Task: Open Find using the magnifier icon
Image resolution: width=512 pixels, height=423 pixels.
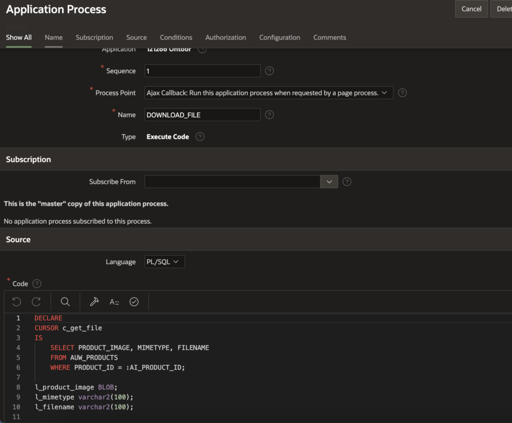Action: pos(65,302)
